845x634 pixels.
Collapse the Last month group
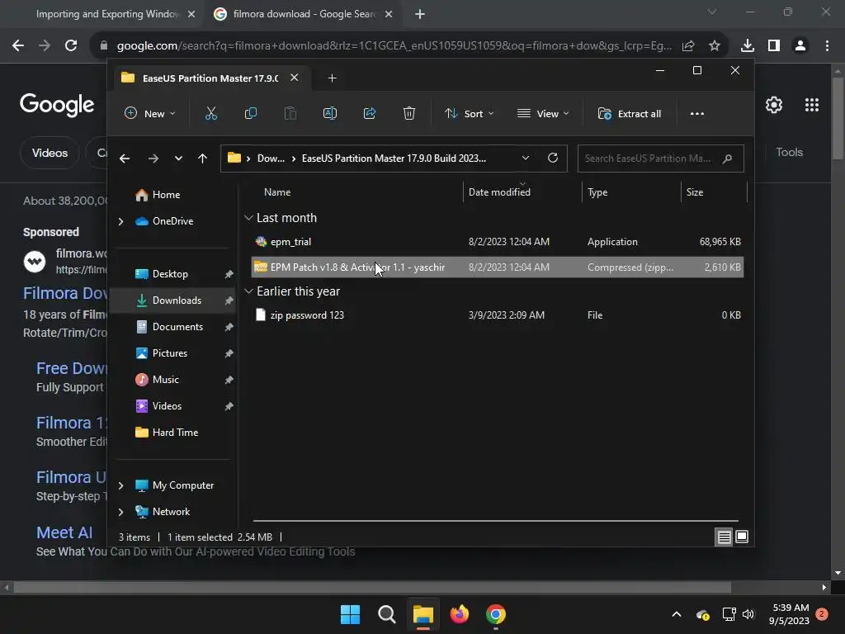click(248, 218)
